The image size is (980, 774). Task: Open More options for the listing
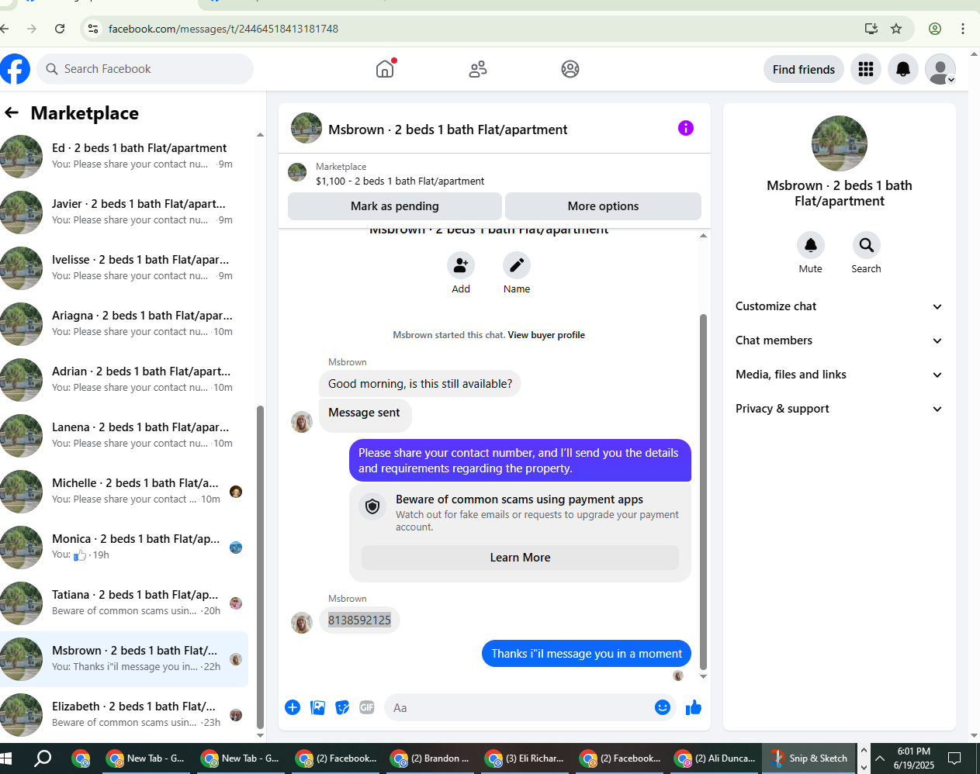(x=603, y=206)
